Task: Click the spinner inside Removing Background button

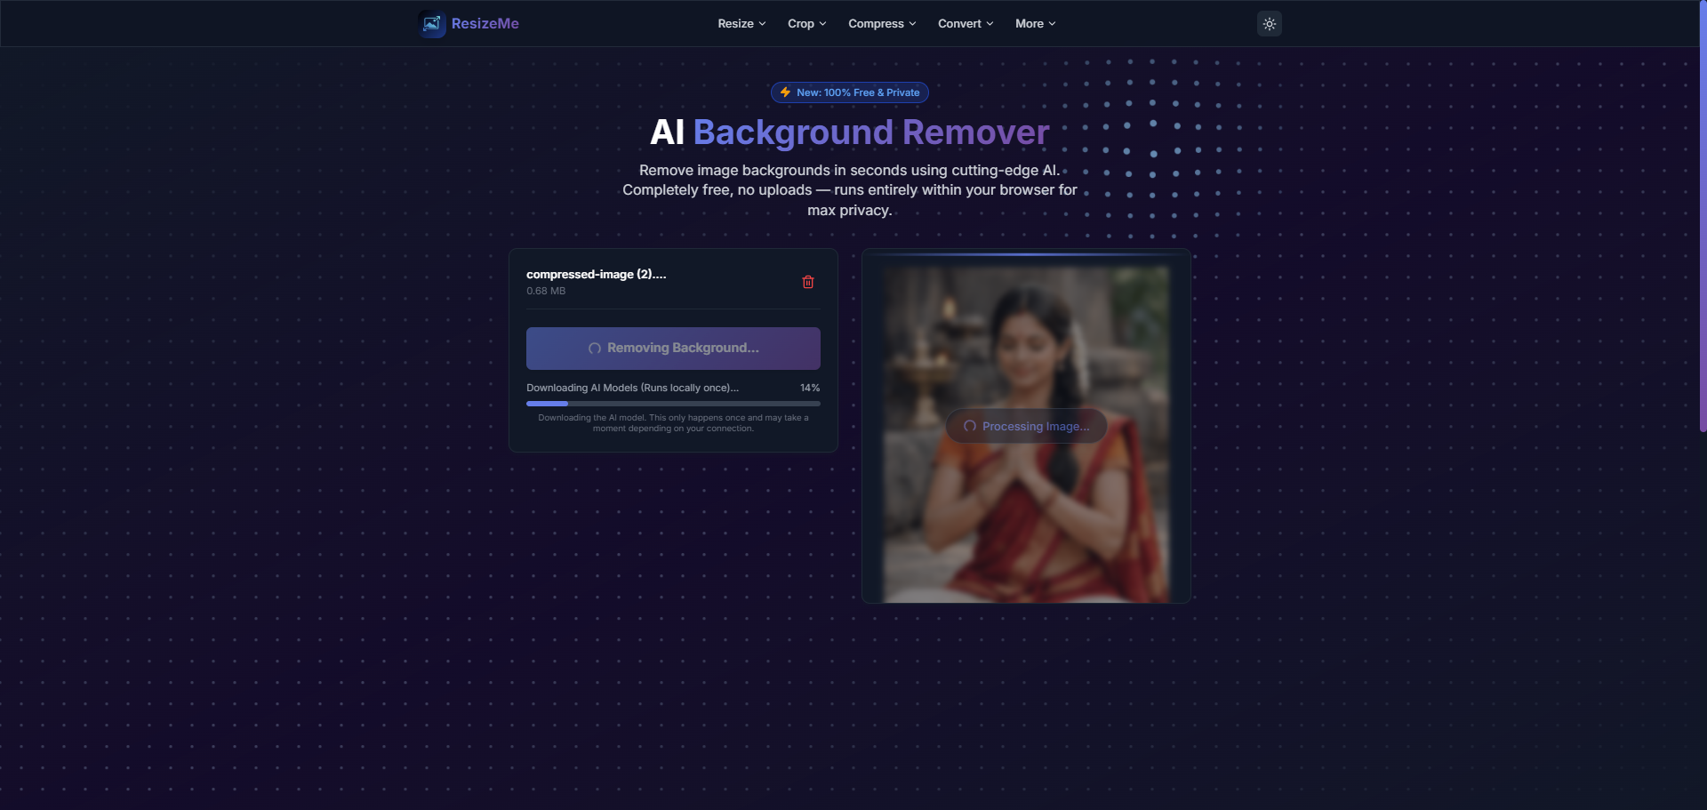Action: [594, 349]
